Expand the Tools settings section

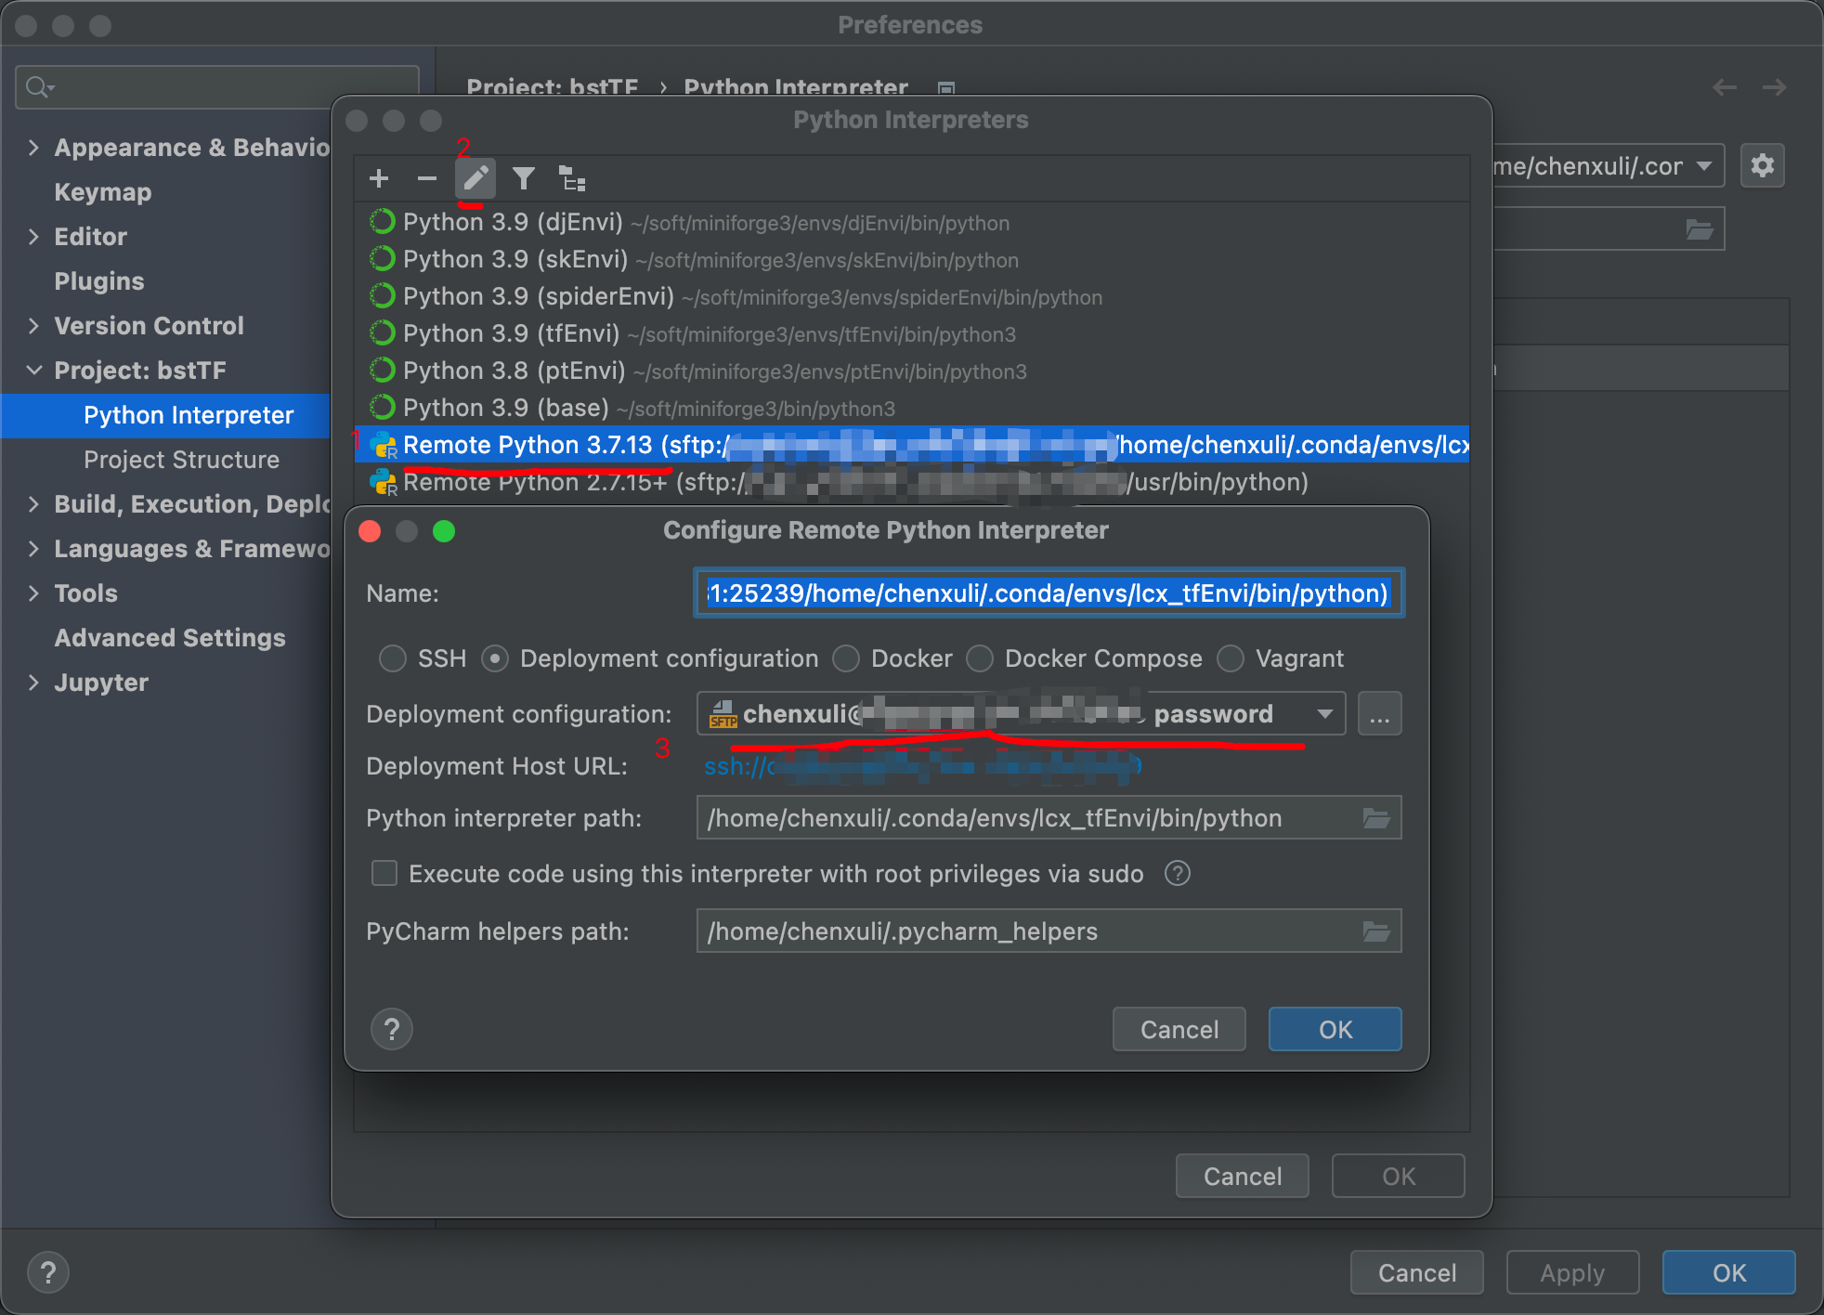[34, 593]
